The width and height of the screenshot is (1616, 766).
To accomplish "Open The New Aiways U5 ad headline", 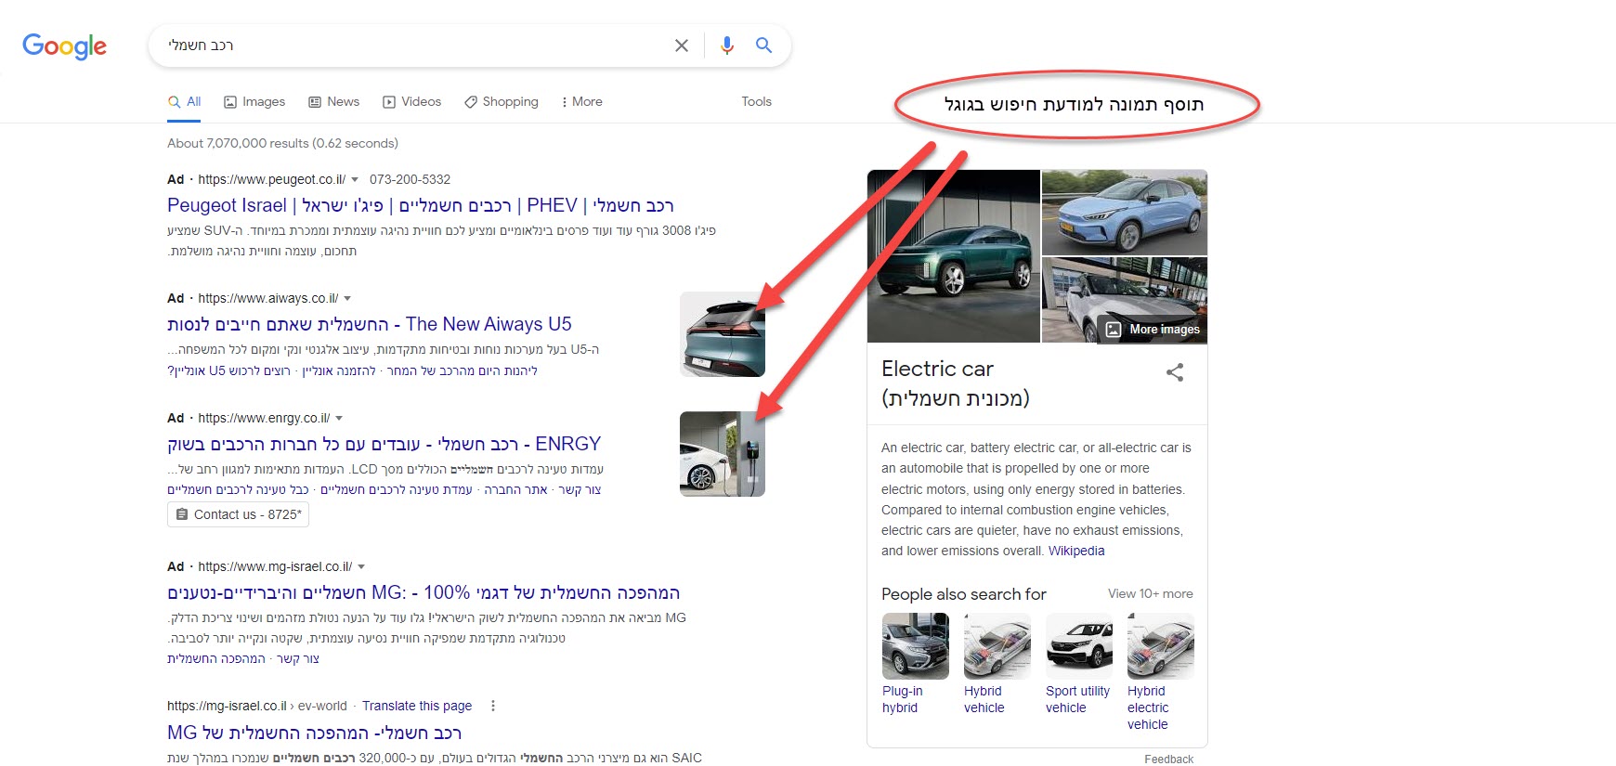I will pyautogui.click(x=370, y=324).
